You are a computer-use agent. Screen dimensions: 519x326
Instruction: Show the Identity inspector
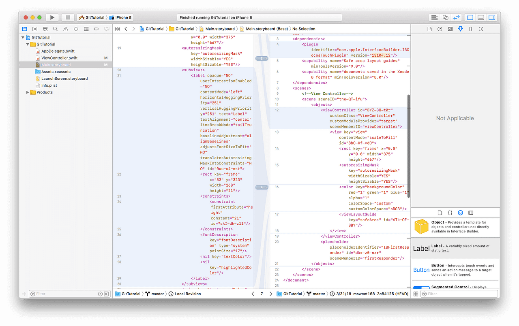[x=450, y=29]
